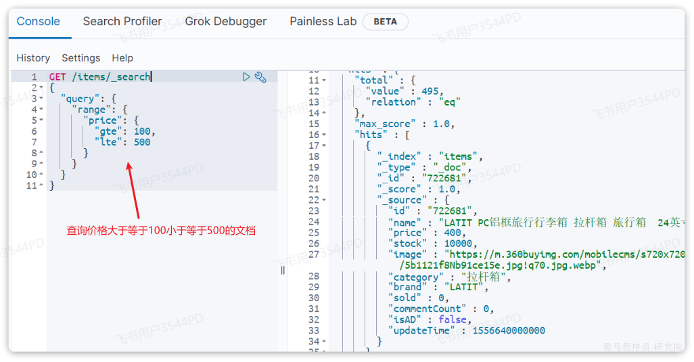The height and width of the screenshot is (362, 694).
Task: Open the Painless Lab tab
Action: [323, 21]
